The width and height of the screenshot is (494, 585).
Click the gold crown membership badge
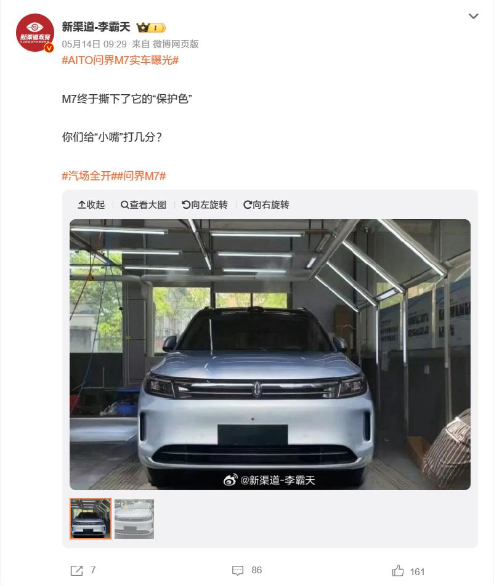(151, 28)
